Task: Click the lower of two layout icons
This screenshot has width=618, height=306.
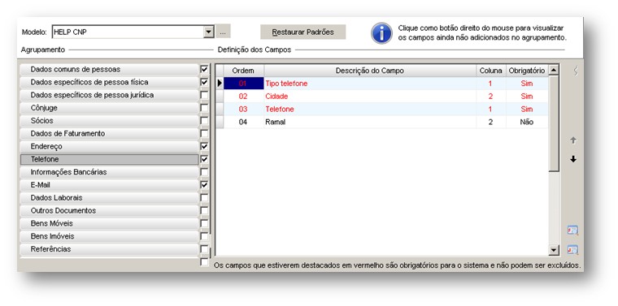Action: (572, 250)
